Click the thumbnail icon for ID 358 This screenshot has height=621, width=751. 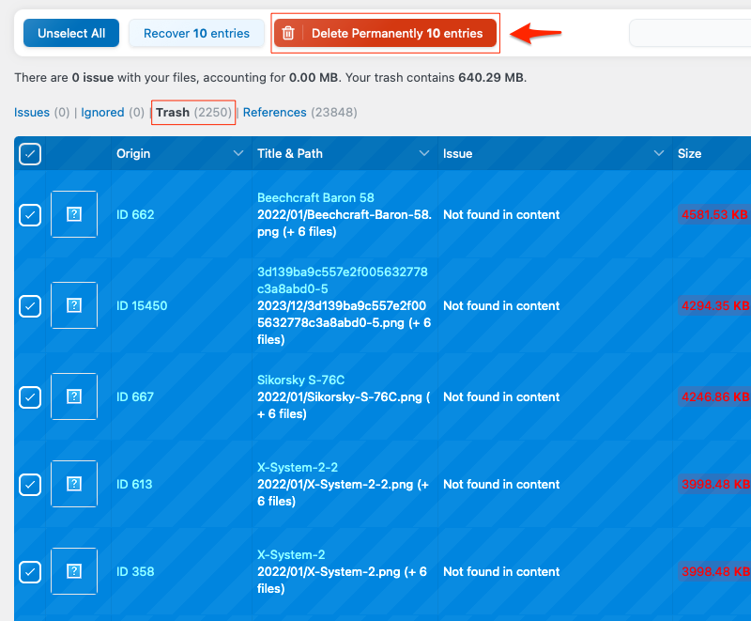tap(74, 571)
